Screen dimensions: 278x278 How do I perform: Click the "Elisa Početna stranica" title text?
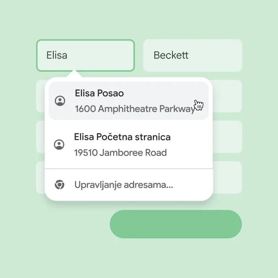point(122,137)
